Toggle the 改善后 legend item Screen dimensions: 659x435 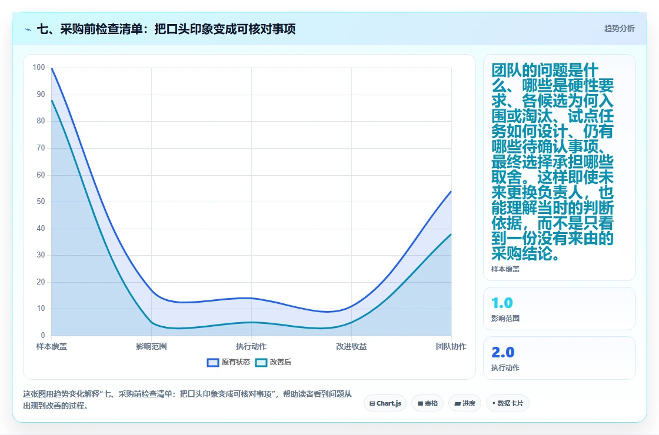click(273, 362)
